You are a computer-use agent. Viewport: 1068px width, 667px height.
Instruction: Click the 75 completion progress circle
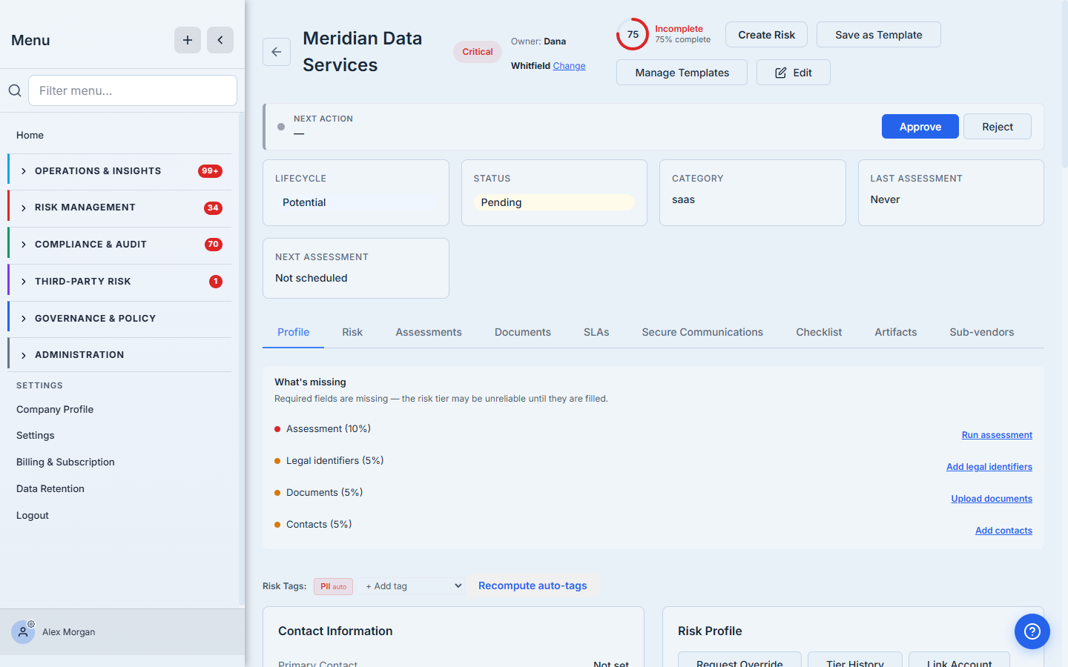633,34
